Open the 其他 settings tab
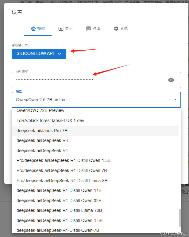189x237 pixels. point(121,29)
